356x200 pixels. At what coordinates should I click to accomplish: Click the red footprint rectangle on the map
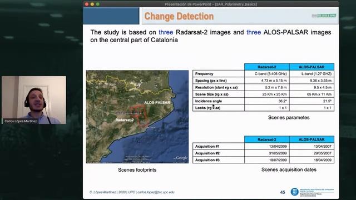coord(139,116)
